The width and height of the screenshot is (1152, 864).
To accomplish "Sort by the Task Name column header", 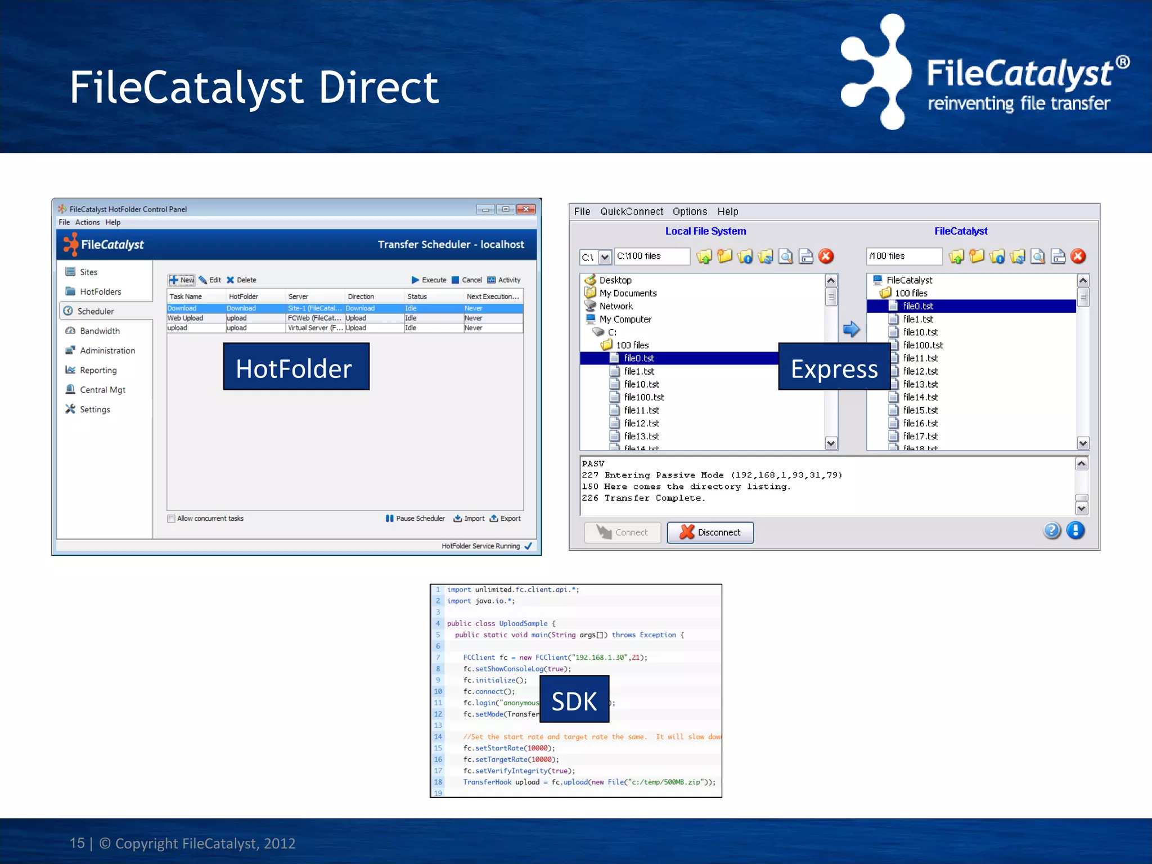I will tap(196, 296).
